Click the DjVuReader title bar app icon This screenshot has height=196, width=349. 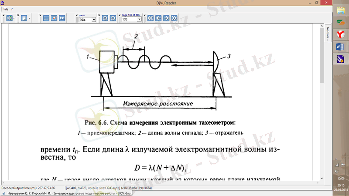click(3, 3)
